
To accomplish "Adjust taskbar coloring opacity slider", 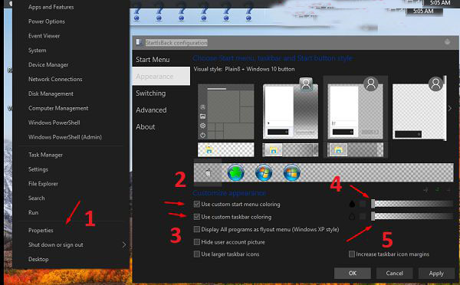I will 412,217.
